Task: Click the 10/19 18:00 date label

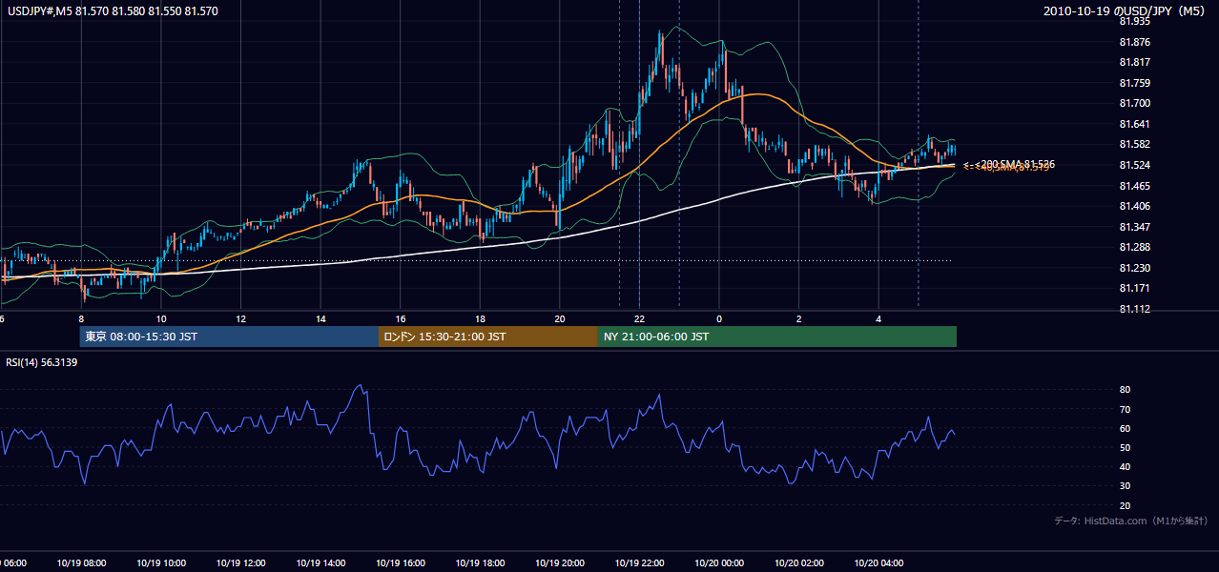Action: tap(480, 563)
